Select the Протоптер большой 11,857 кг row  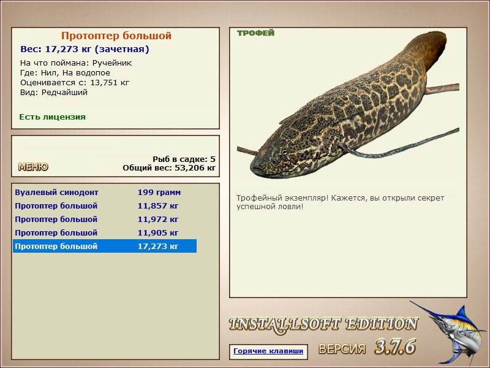click(x=105, y=206)
